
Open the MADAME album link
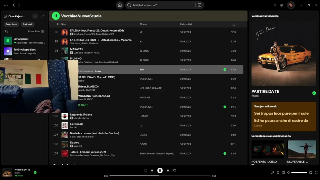(145, 97)
